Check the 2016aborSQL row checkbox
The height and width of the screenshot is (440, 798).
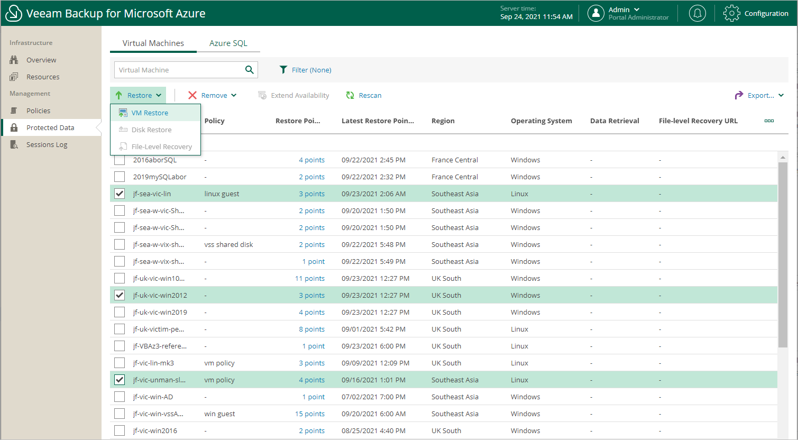[x=120, y=160]
